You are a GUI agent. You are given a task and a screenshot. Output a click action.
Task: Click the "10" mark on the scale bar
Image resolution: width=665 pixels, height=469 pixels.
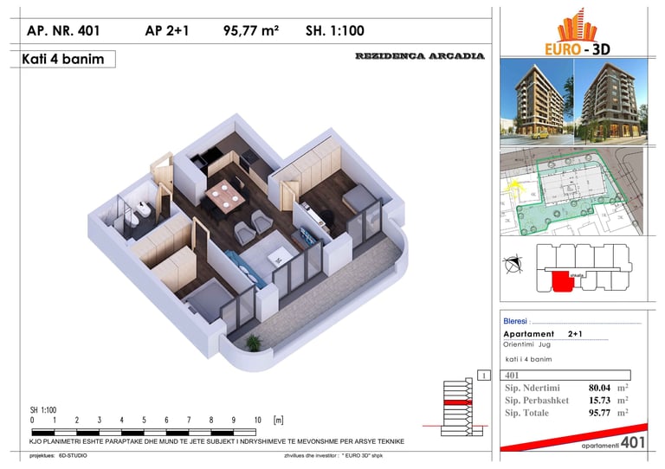point(257,421)
